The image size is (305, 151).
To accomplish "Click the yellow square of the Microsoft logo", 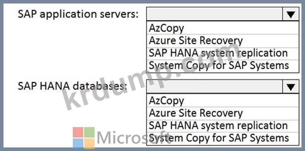I will (x=89, y=144).
